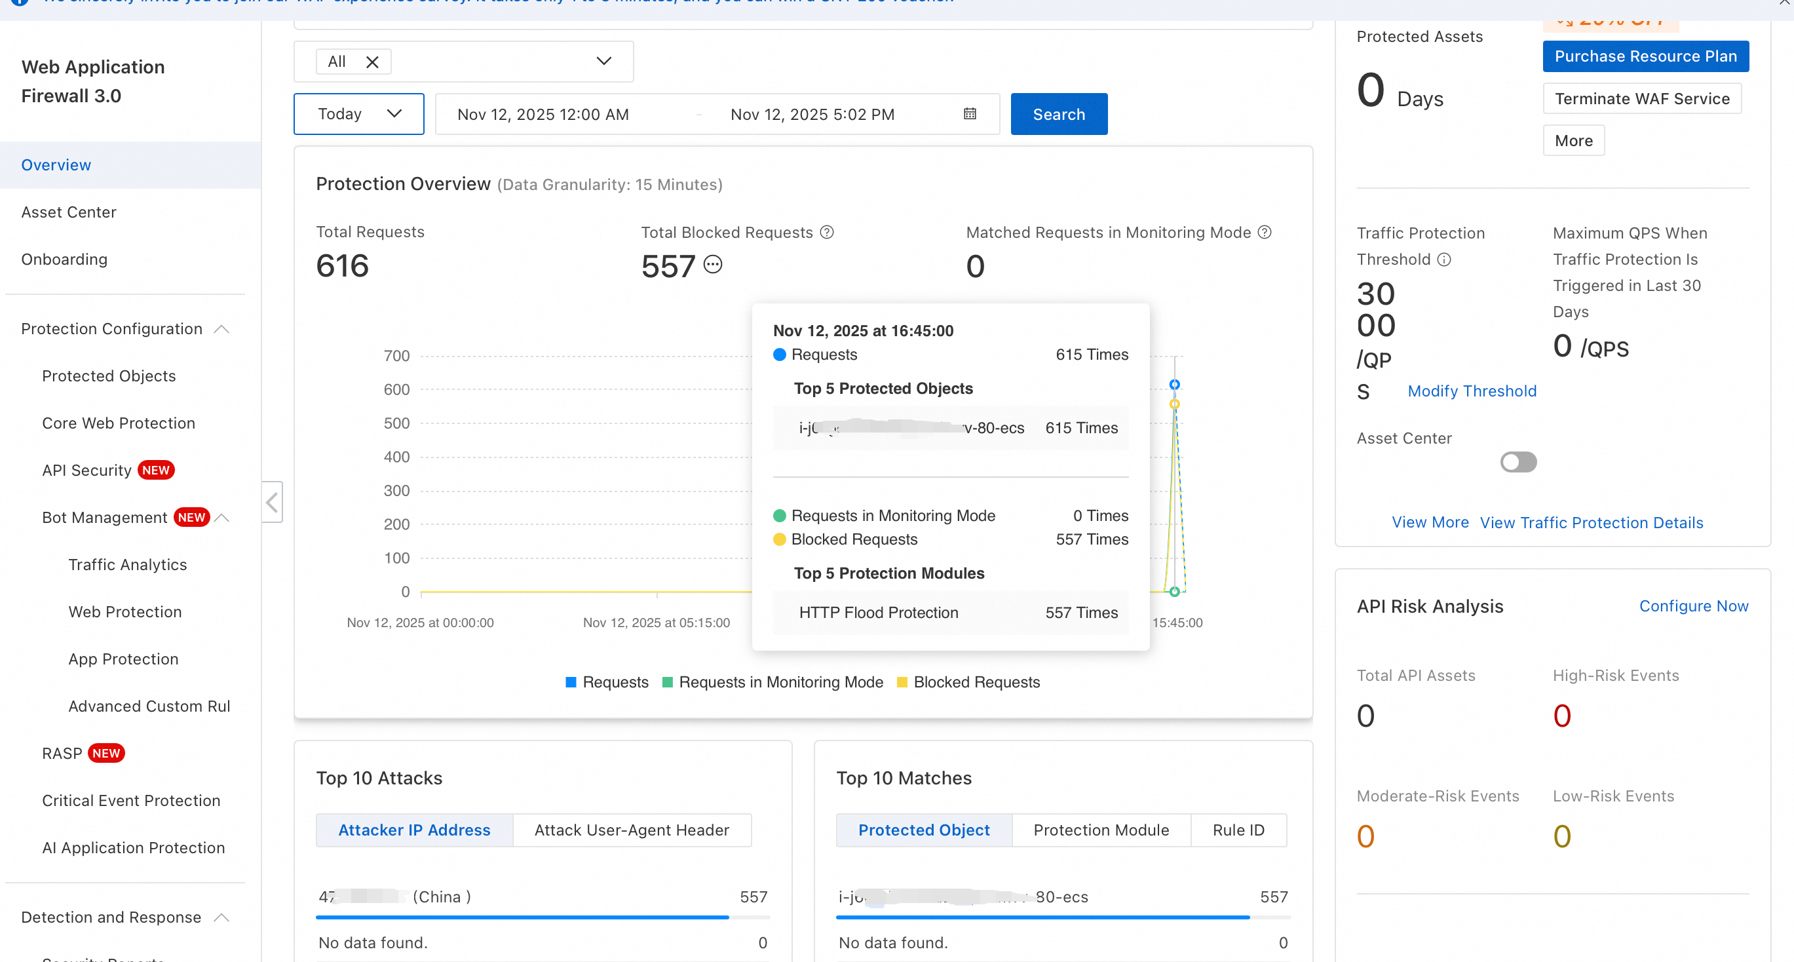This screenshot has width=1794, height=962.
Task: Open the Modify Threshold link
Action: point(1471,391)
